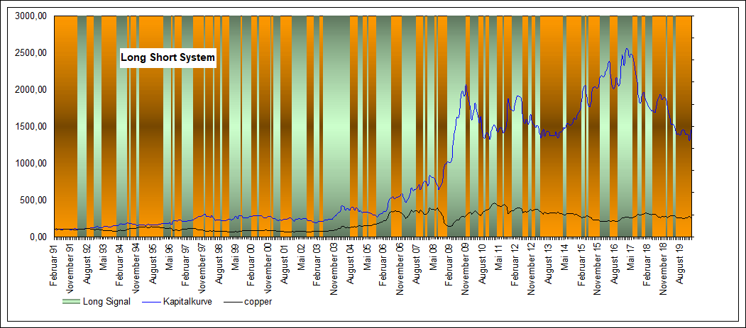Select the 'Februar 91' x-axis label
The width and height of the screenshot is (746, 328).
(x=54, y=266)
